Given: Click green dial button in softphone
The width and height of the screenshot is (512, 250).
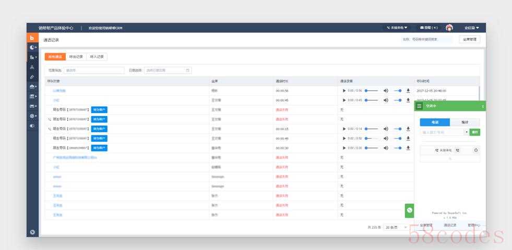Looking at the screenshot, I should (475, 132).
